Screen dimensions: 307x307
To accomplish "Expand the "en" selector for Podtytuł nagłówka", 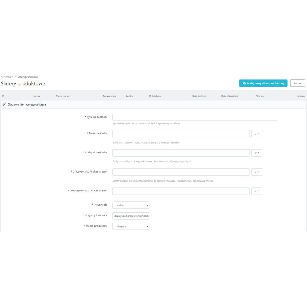I will pos(257,153).
